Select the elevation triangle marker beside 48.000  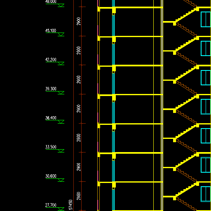point(61,5)
